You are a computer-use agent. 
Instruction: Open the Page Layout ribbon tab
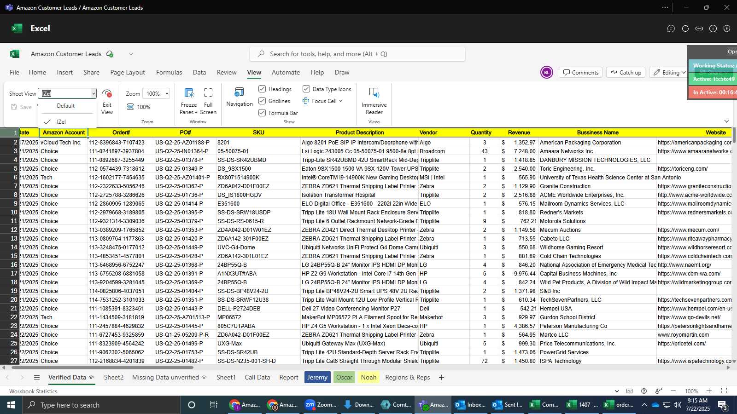tap(128, 72)
